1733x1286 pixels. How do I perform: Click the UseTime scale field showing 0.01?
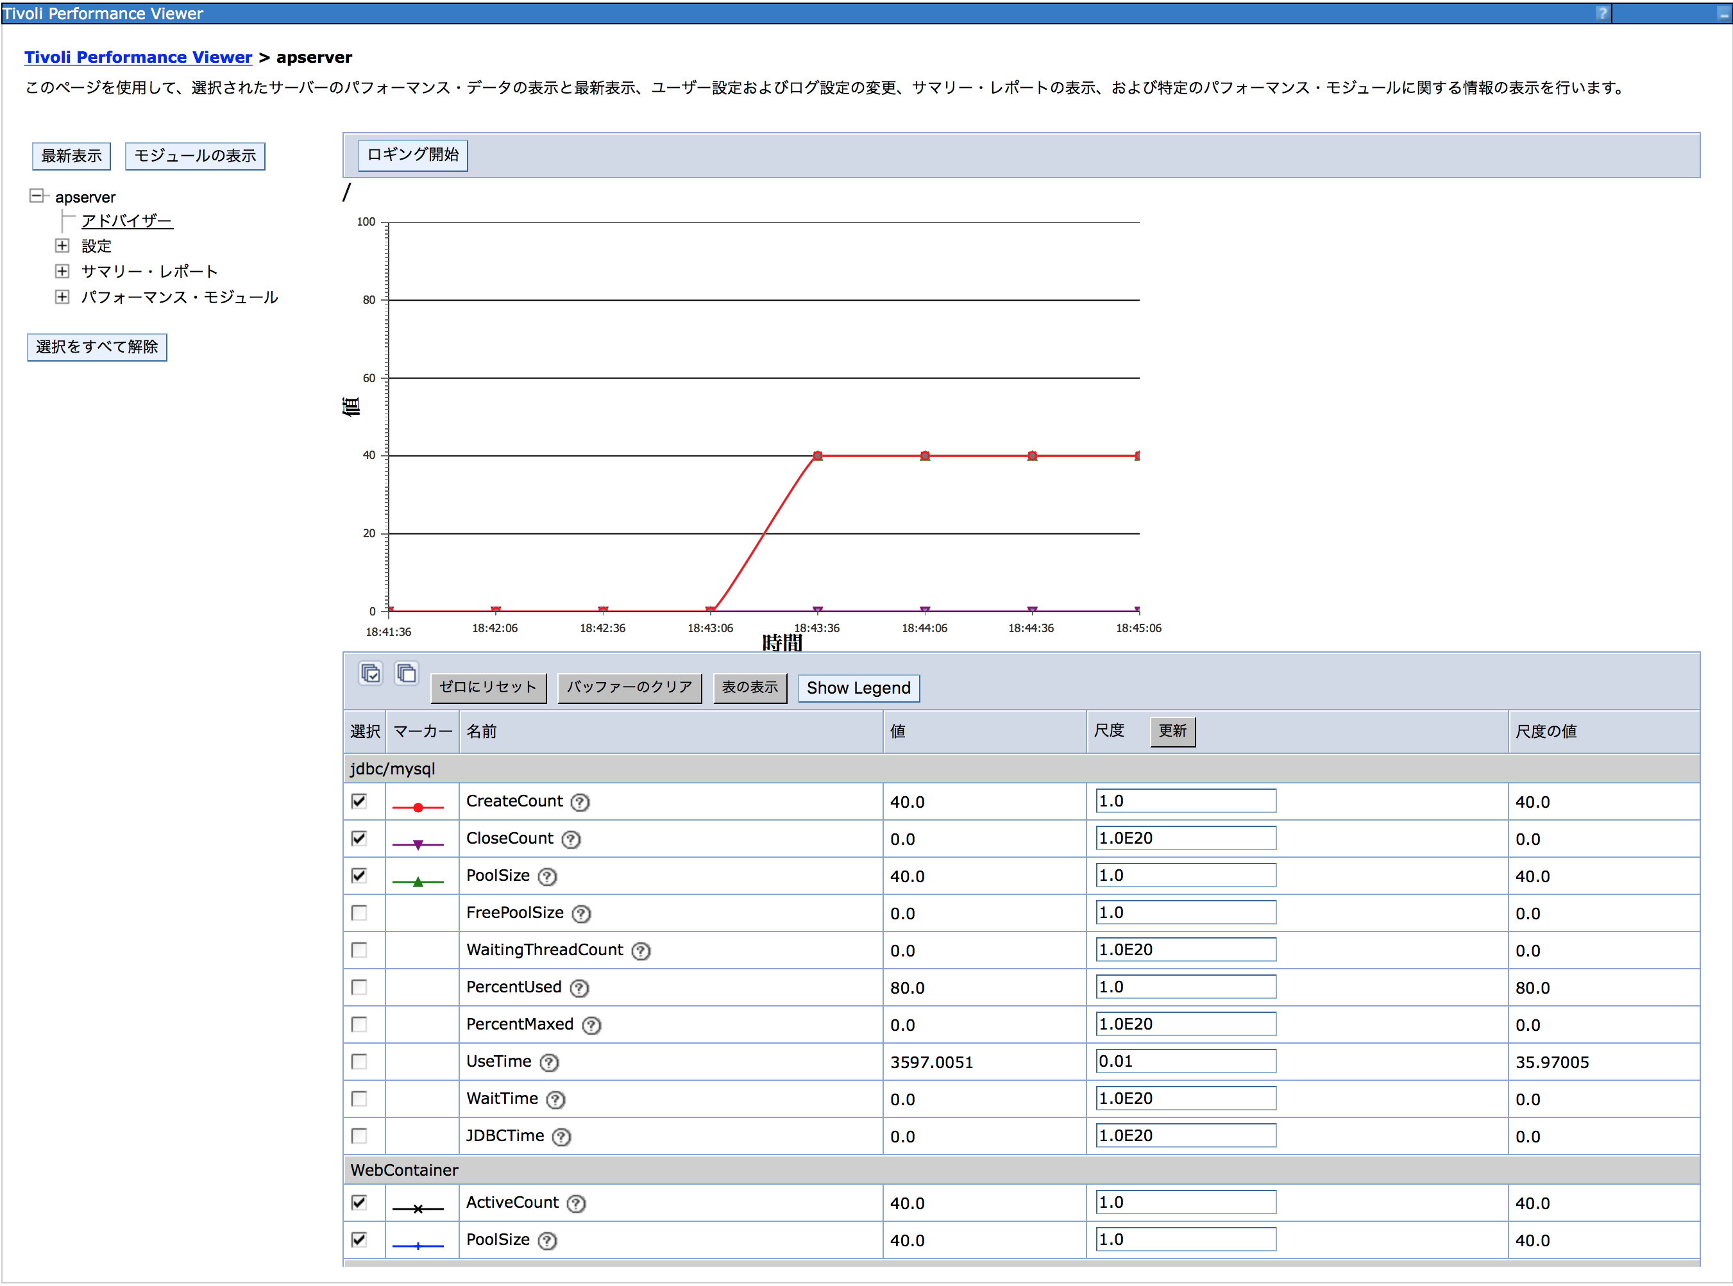1185,1061
